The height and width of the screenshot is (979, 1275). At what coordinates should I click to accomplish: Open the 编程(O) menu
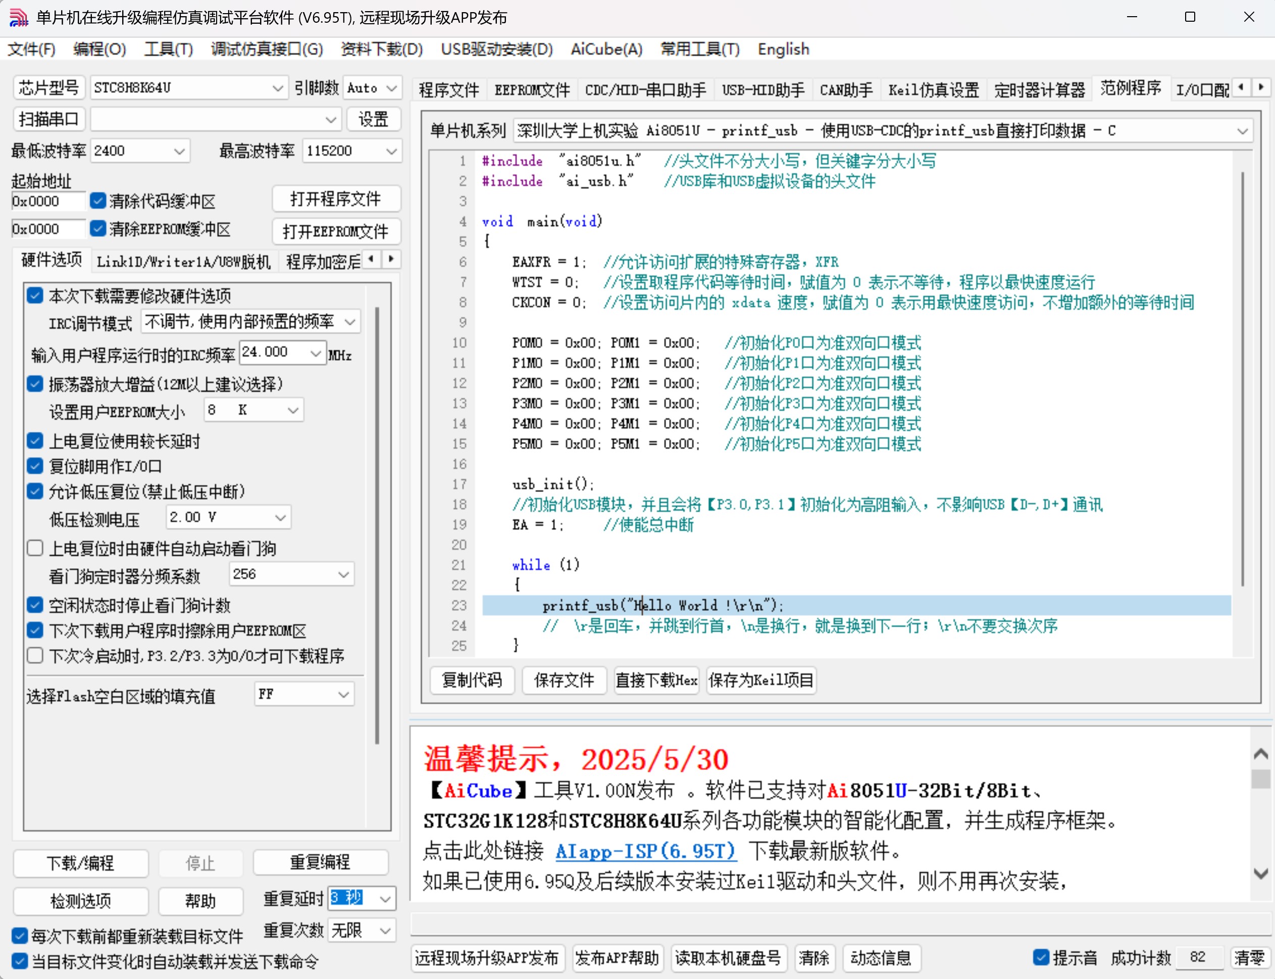99,49
